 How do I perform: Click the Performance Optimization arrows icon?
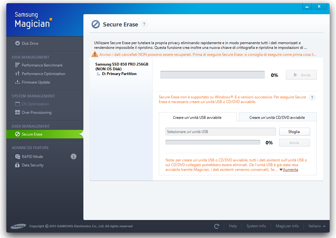click(x=17, y=73)
